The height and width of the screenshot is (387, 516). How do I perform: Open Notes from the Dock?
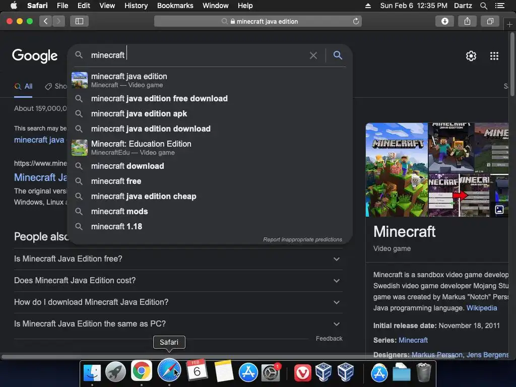click(x=224, y=371)
